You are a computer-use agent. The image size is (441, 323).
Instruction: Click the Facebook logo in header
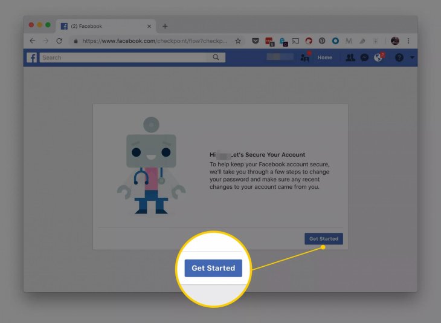click(31, 57)
